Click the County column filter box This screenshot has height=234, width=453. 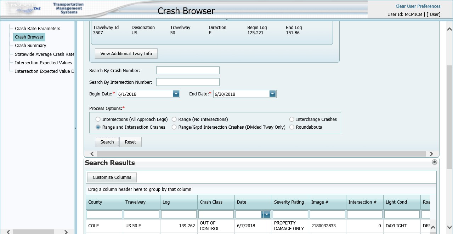(104, 214)
